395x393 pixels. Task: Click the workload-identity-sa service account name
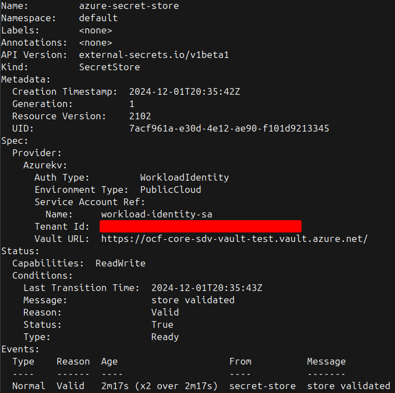(156, 214)
